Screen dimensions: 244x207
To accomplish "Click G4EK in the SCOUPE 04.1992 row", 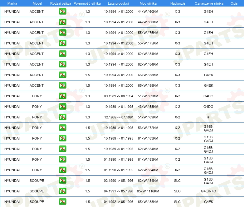I will 208,202.
